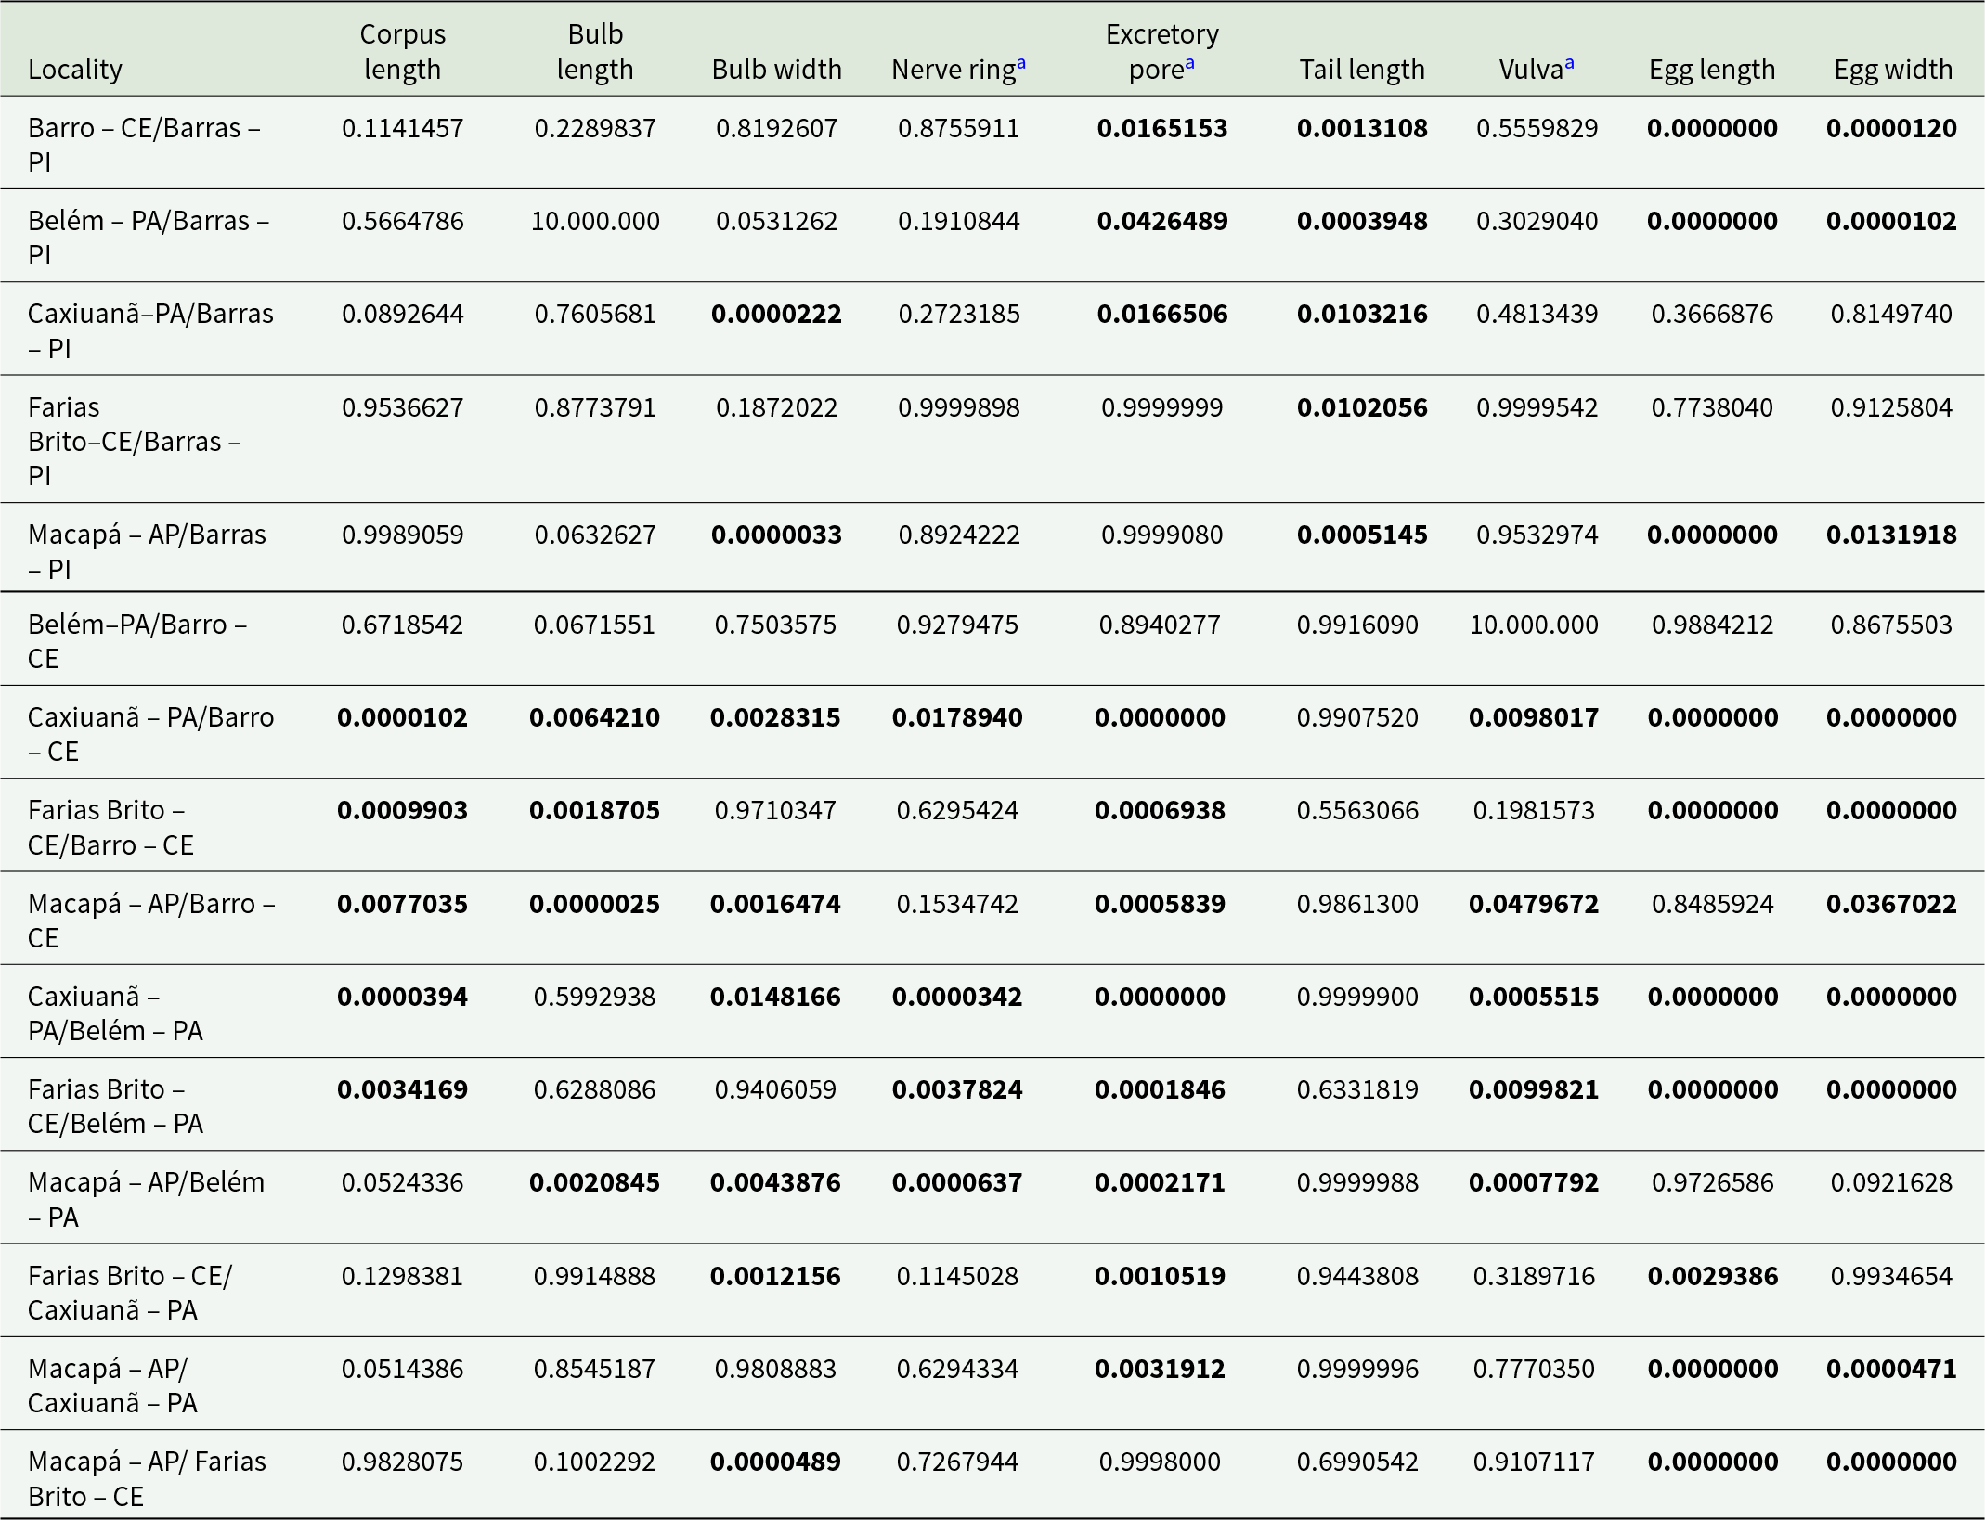Viewport: 1985px width, 1520px height.
Task: Click the bulb length value 10.000.000 for Belém/Barras
Action: (595, 221)
